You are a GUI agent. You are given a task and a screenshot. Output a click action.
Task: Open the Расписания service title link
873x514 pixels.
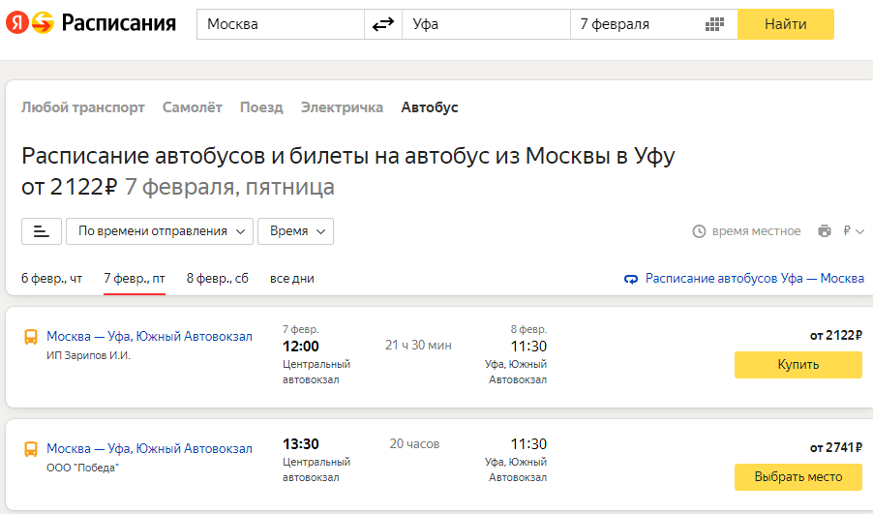119,23
